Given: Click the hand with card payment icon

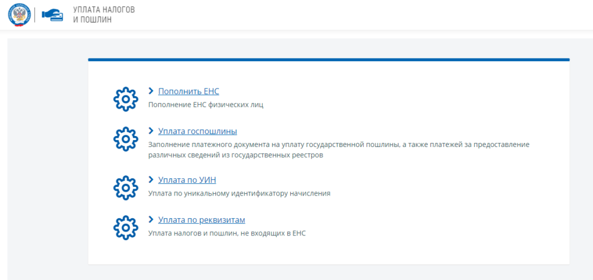Looking at the screenshot, I should point(52,15).
